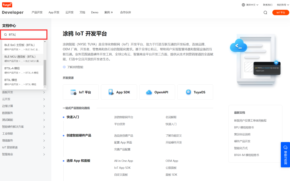Viewport: 290px width, 181px height.
Task: Open the All in One App link
Action: pos(123,161)
